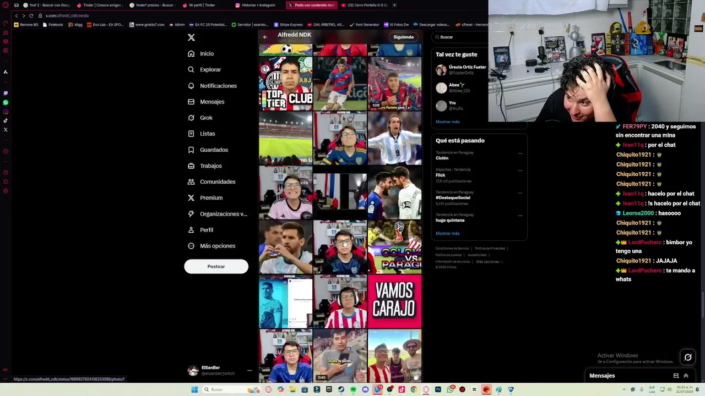This screenshot has height=396, width=705.
Task: Expand the Mensajes drawer chevron
Action: tap(686, 376)
